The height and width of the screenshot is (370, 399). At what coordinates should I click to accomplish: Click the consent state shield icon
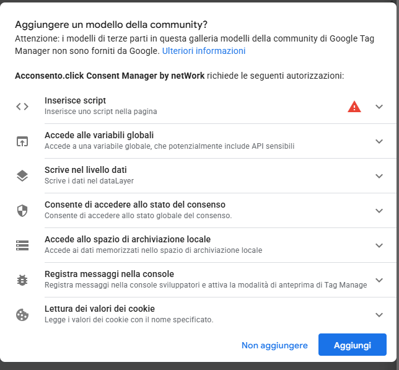point(22,211)
